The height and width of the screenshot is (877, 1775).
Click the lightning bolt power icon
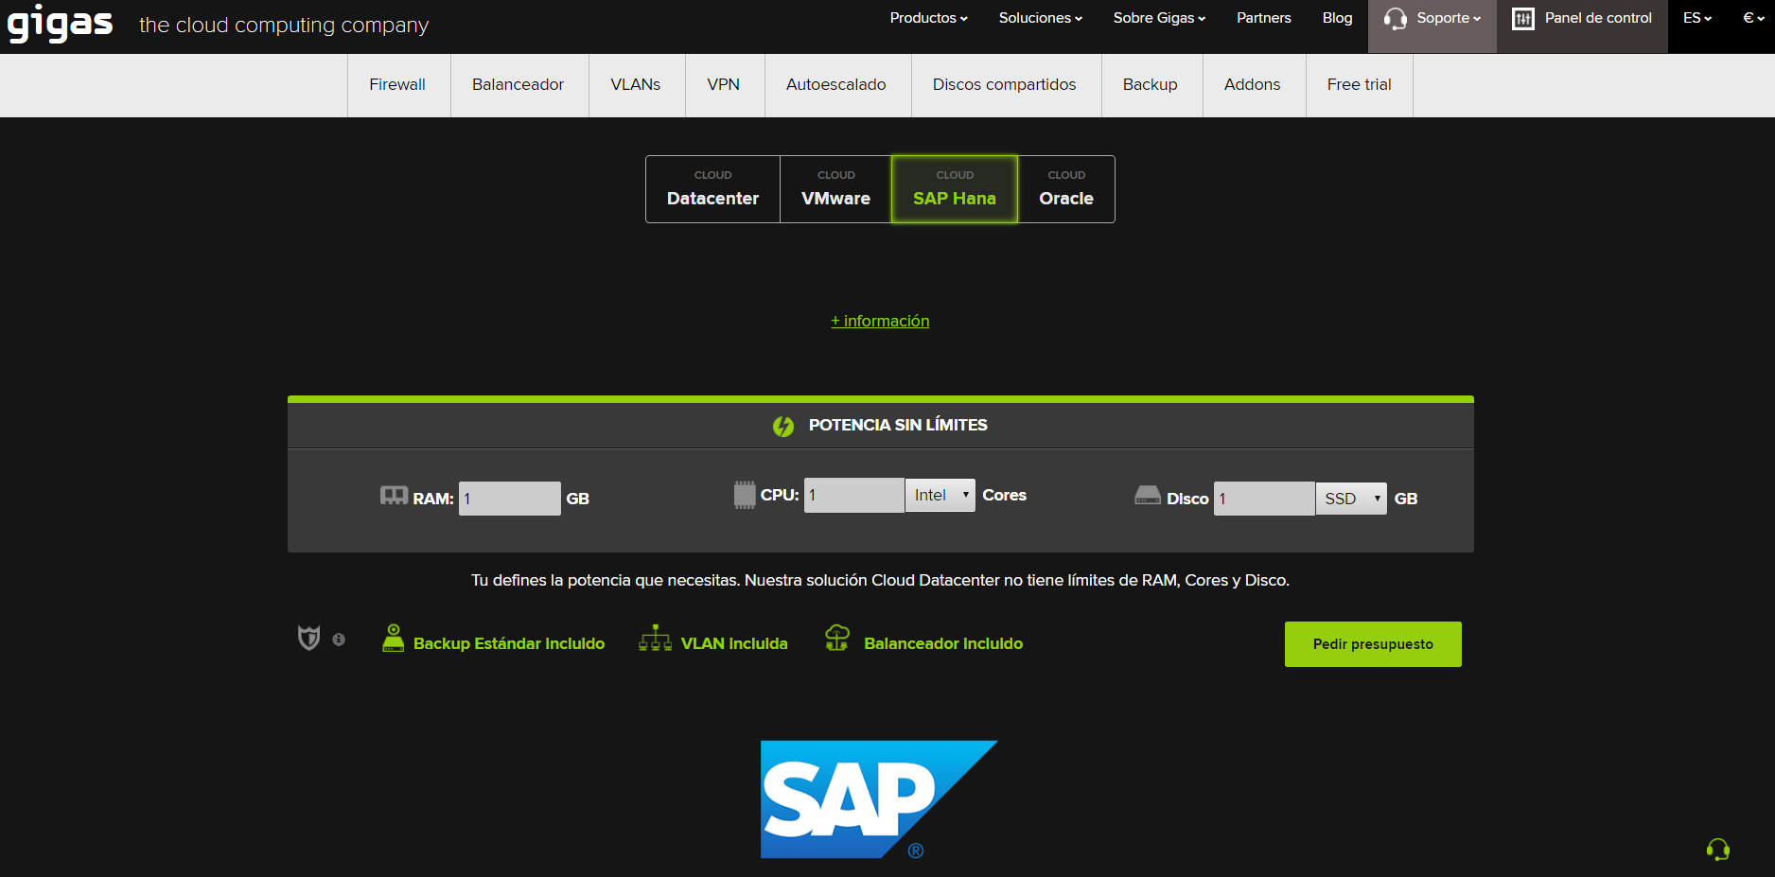(x=783, y=426)
